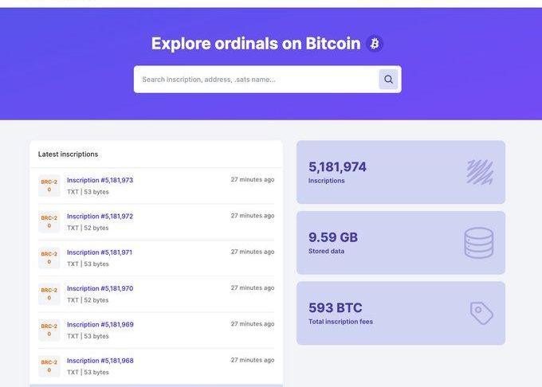Focus the search inscription, address, .sats name field
The height and width of the screenshot is (387, 542).
256,80
